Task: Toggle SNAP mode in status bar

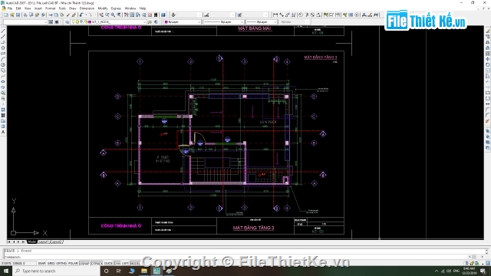Action: pyautogui.click(x=41, y=264)
